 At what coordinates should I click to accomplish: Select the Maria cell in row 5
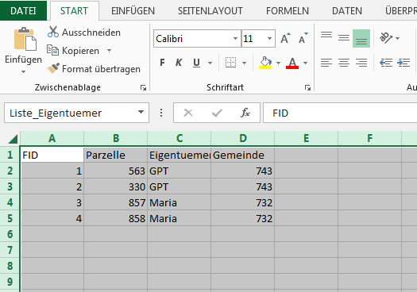tap(180, 218)
